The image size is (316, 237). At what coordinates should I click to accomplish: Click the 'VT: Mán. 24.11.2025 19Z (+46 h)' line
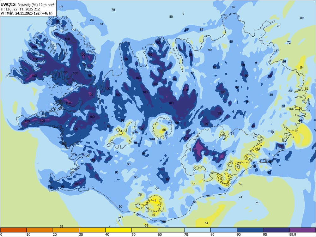point(27,13)
